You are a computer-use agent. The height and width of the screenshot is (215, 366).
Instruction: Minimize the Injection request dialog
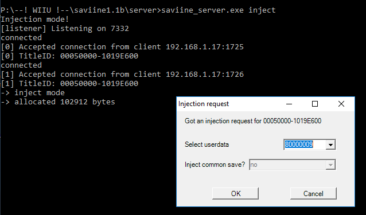point(289,104)
